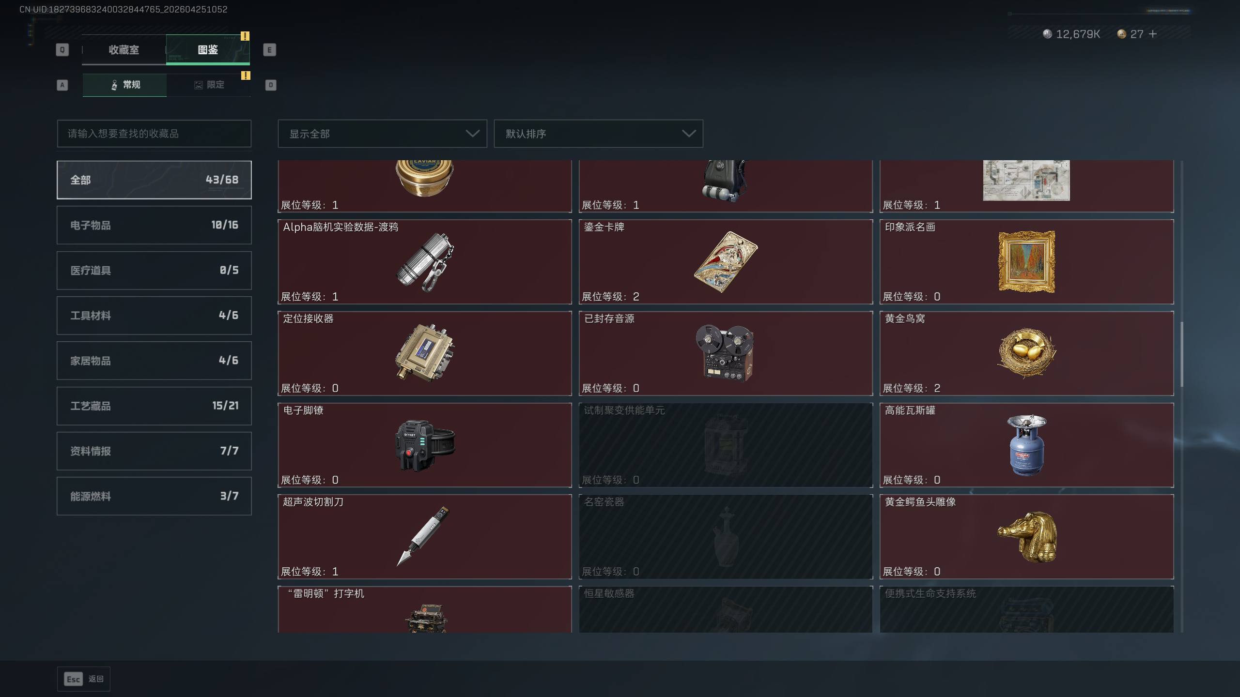Expand the 显示全部 filter dropdown
The height and width of the screenshot is (697, 1240).
[x=382, y=134]
